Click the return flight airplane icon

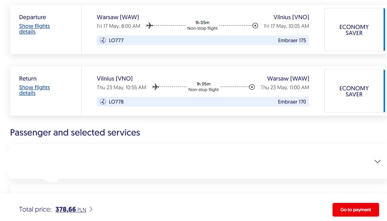coord(155,87)
